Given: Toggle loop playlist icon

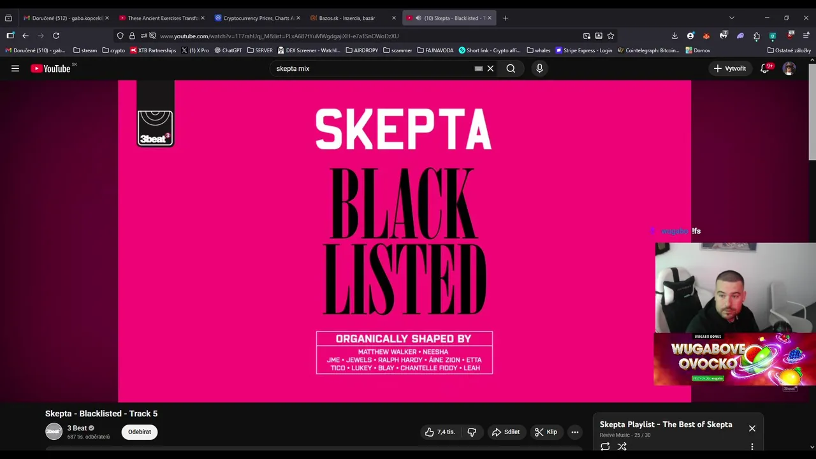Looking at the screenshot, I should pos(605,447).
